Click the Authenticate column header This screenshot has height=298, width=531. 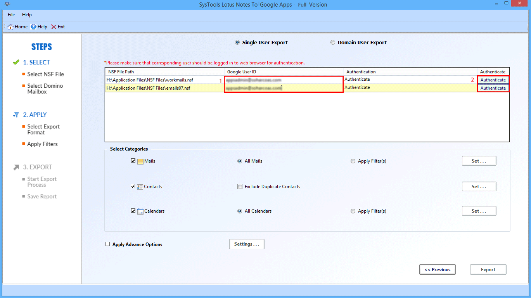tap(493, 72)
